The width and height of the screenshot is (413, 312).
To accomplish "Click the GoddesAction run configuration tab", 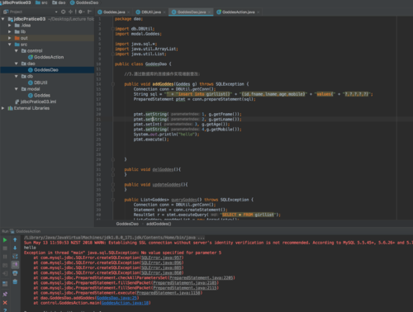I will (x=26, y=231).
